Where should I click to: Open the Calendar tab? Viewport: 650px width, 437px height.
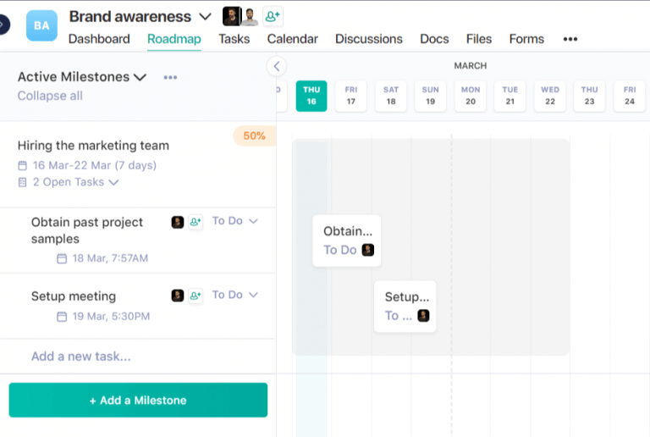click(292, 39)
